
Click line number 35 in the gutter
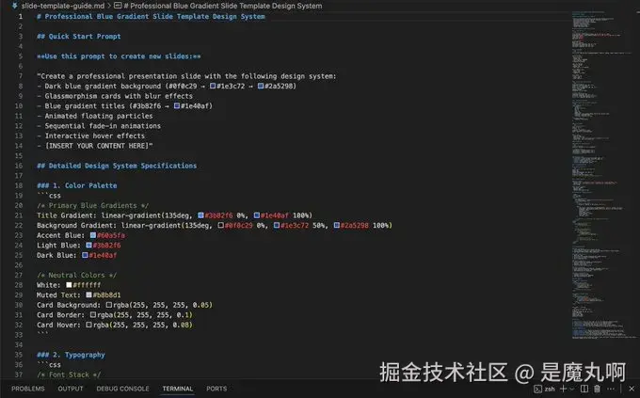click(19, 355)
